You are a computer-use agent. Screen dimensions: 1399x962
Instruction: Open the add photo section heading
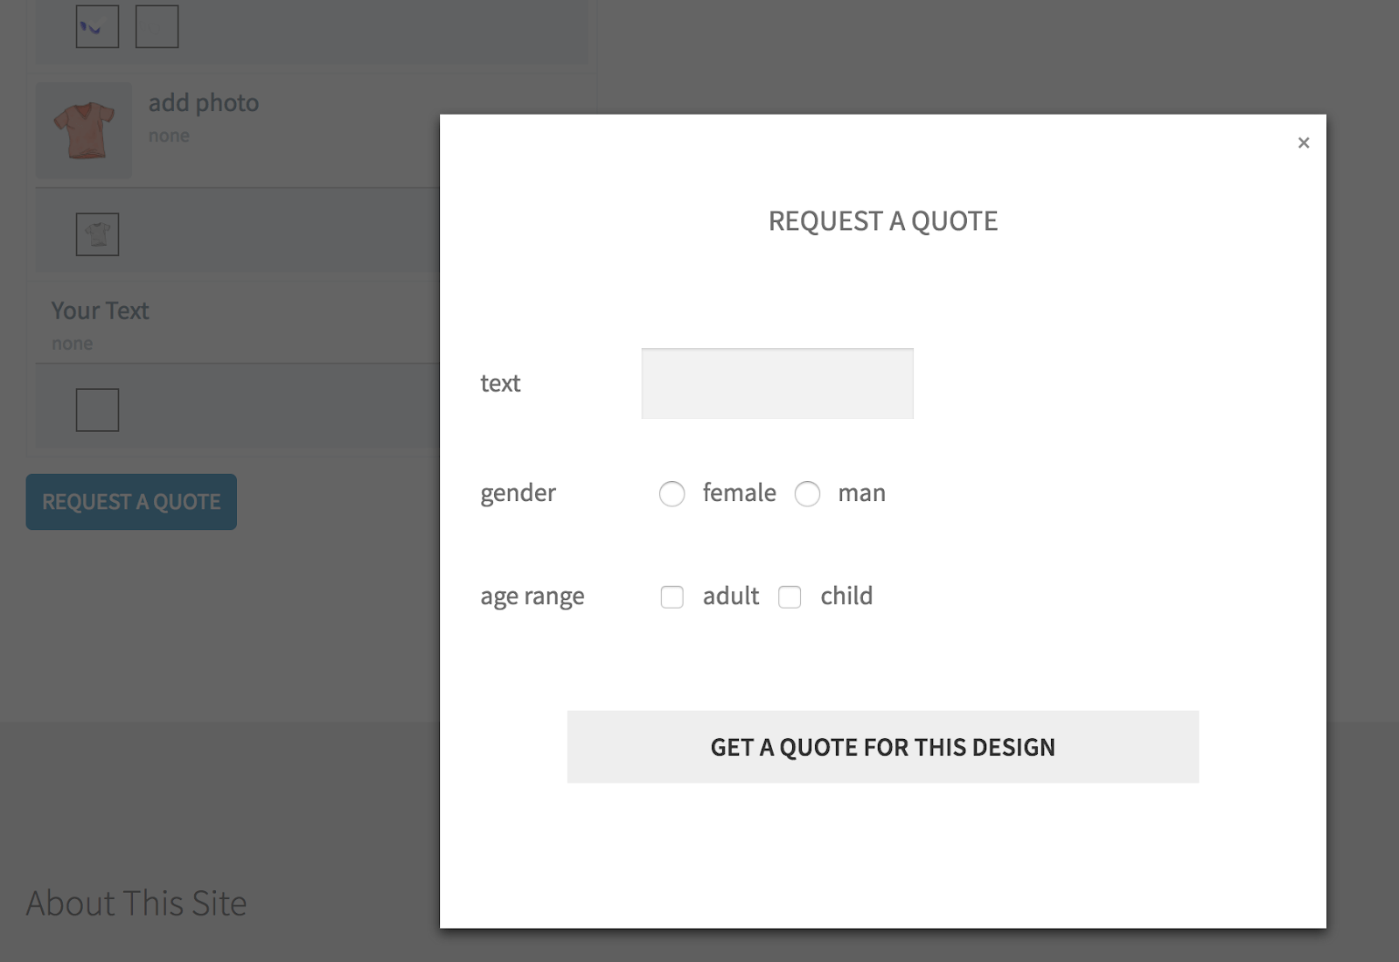(x=204, y=103)
